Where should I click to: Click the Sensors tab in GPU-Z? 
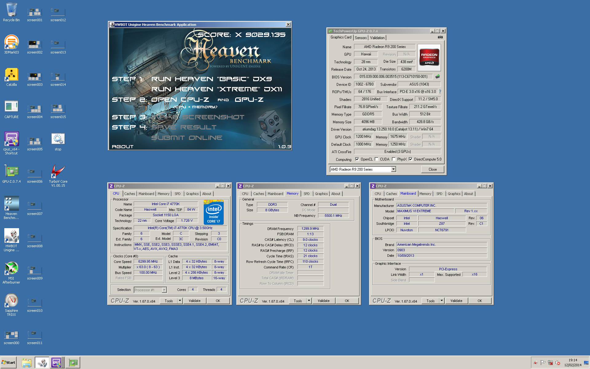pos(360,39)
